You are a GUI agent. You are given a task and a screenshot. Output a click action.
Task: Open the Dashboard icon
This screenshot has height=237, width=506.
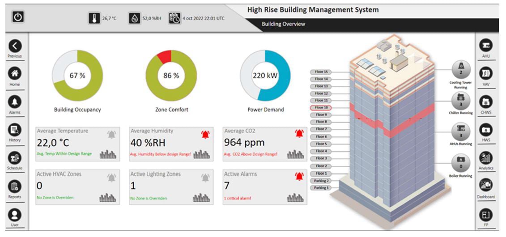coord(486,185)
